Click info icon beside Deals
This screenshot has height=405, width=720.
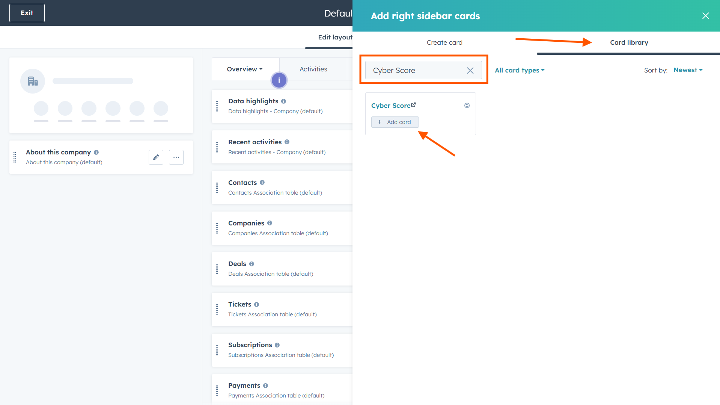pos(252,264)
